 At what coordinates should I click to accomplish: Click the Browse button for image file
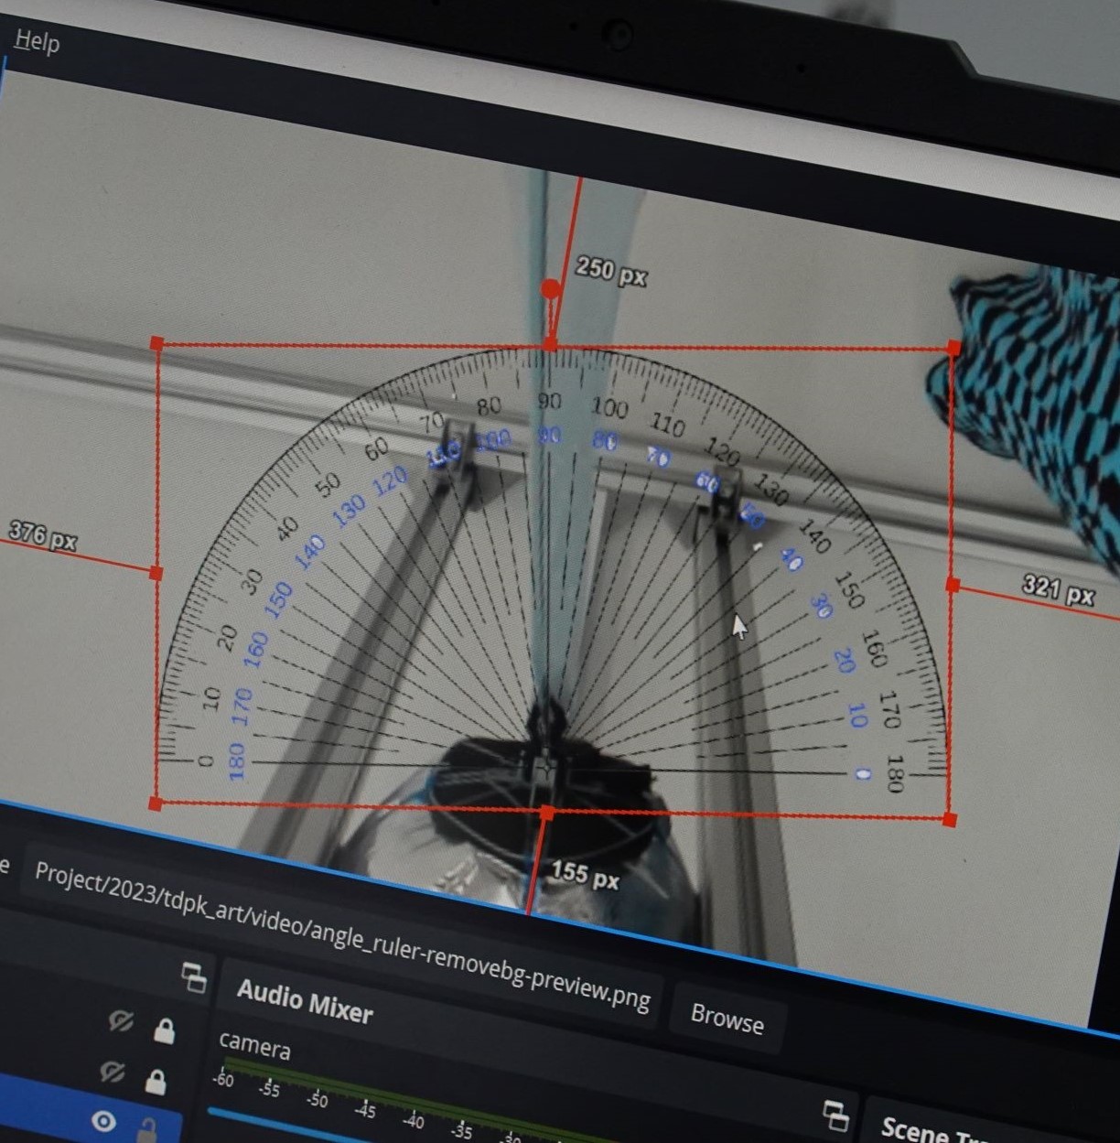pyautogui.click(x=727, y=1017)
